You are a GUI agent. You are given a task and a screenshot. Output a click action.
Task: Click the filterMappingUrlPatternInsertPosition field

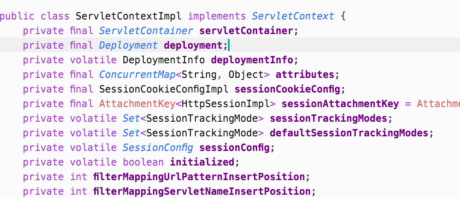pos(199,177)
